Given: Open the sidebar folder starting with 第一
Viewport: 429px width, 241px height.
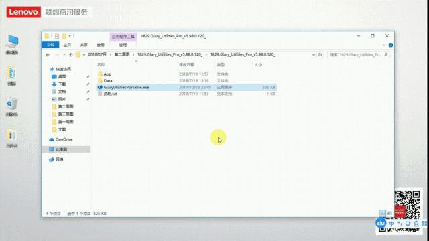Looking at the screenshot, I should click(66, 122).
